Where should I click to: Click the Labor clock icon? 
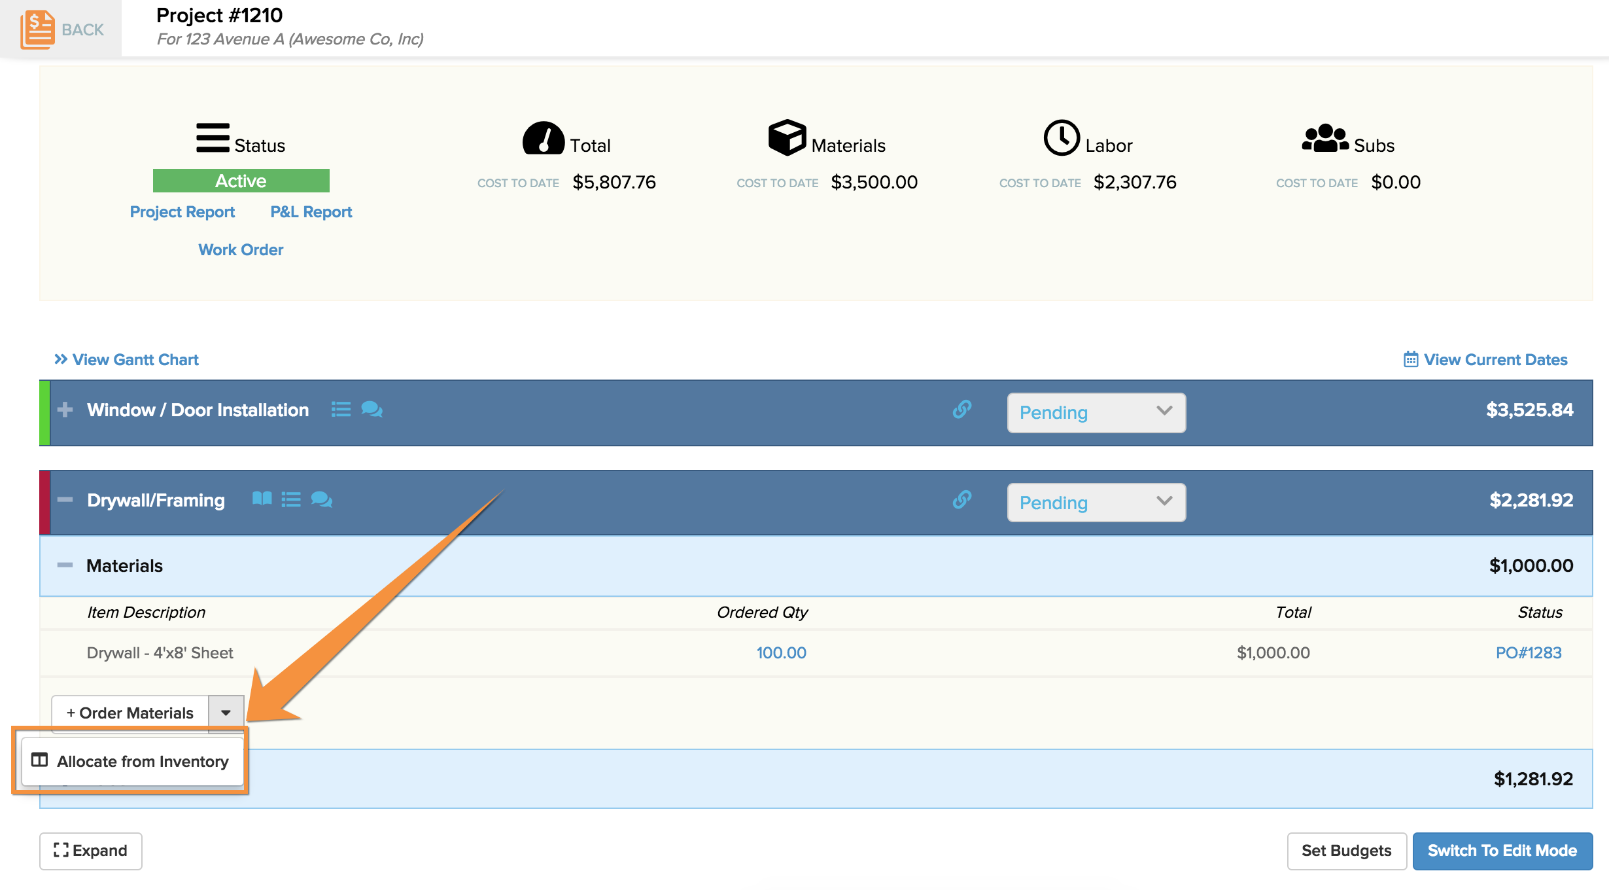[x=1062, y=137]
